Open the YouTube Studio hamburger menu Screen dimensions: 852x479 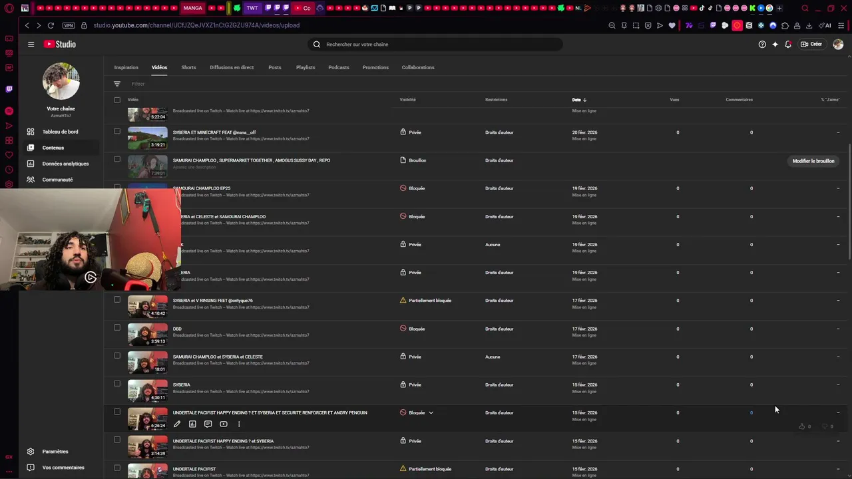[x=31, y=44]
